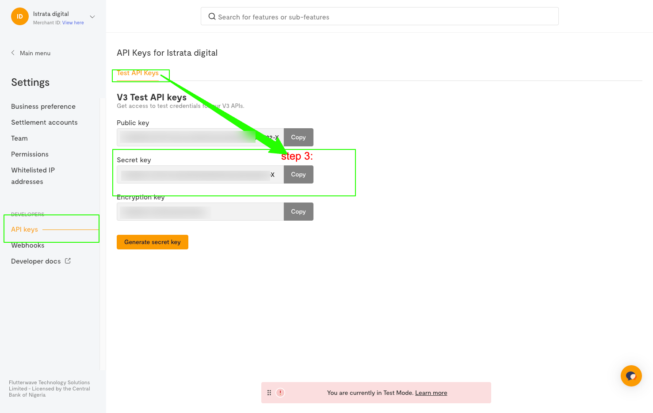
Task: Click the search features input field
Action: (380, 17)
